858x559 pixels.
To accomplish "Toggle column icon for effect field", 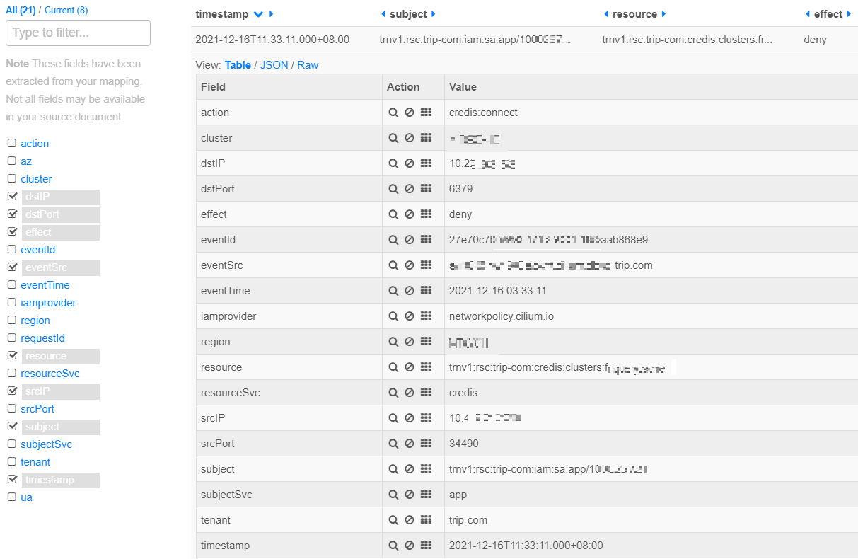I will pyautogui.click(x=426, y=214).
